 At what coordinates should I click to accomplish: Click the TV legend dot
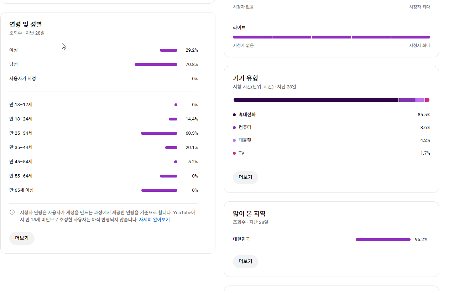[234, 153]
